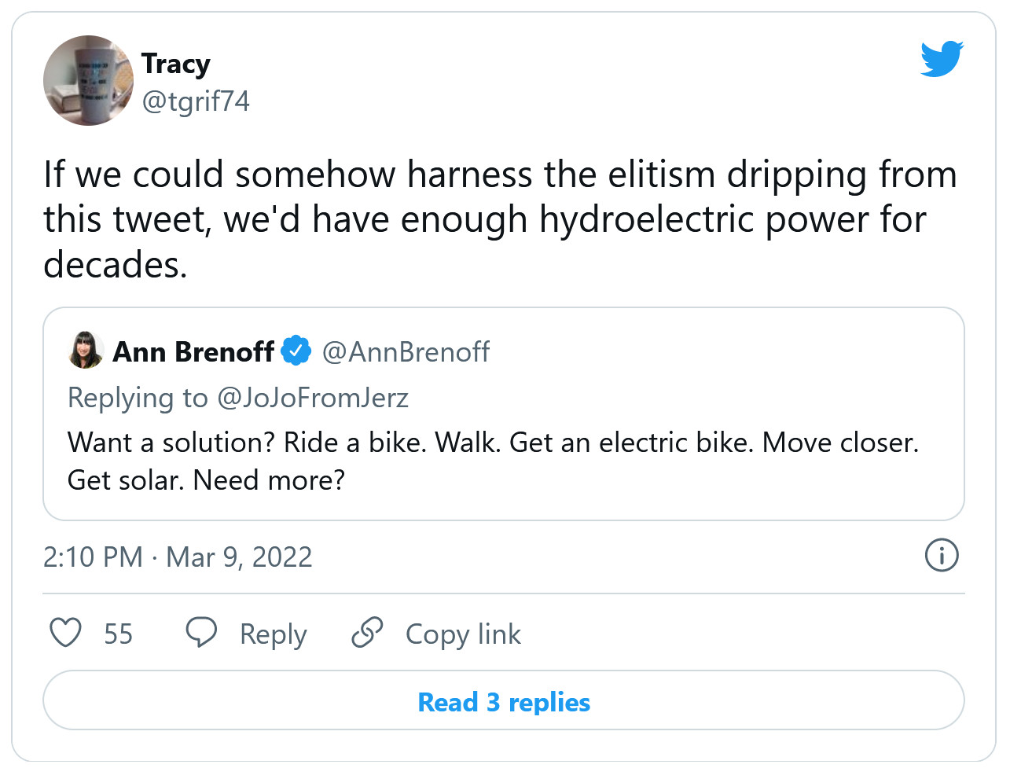
Task: Click Ann Brenoff's blue verified badge
Action: tap(296, 351)
